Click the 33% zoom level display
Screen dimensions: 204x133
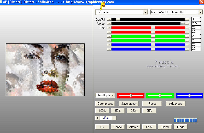tap(106, 118)
